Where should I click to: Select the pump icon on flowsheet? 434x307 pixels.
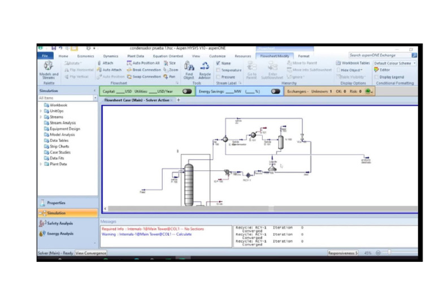(x=227, y=172)
